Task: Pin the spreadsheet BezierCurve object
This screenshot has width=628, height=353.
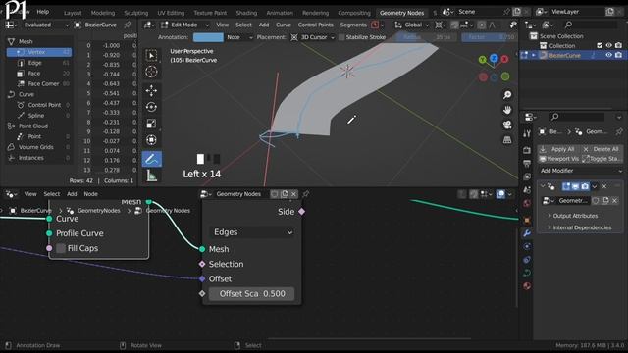Action: [128, 25]
